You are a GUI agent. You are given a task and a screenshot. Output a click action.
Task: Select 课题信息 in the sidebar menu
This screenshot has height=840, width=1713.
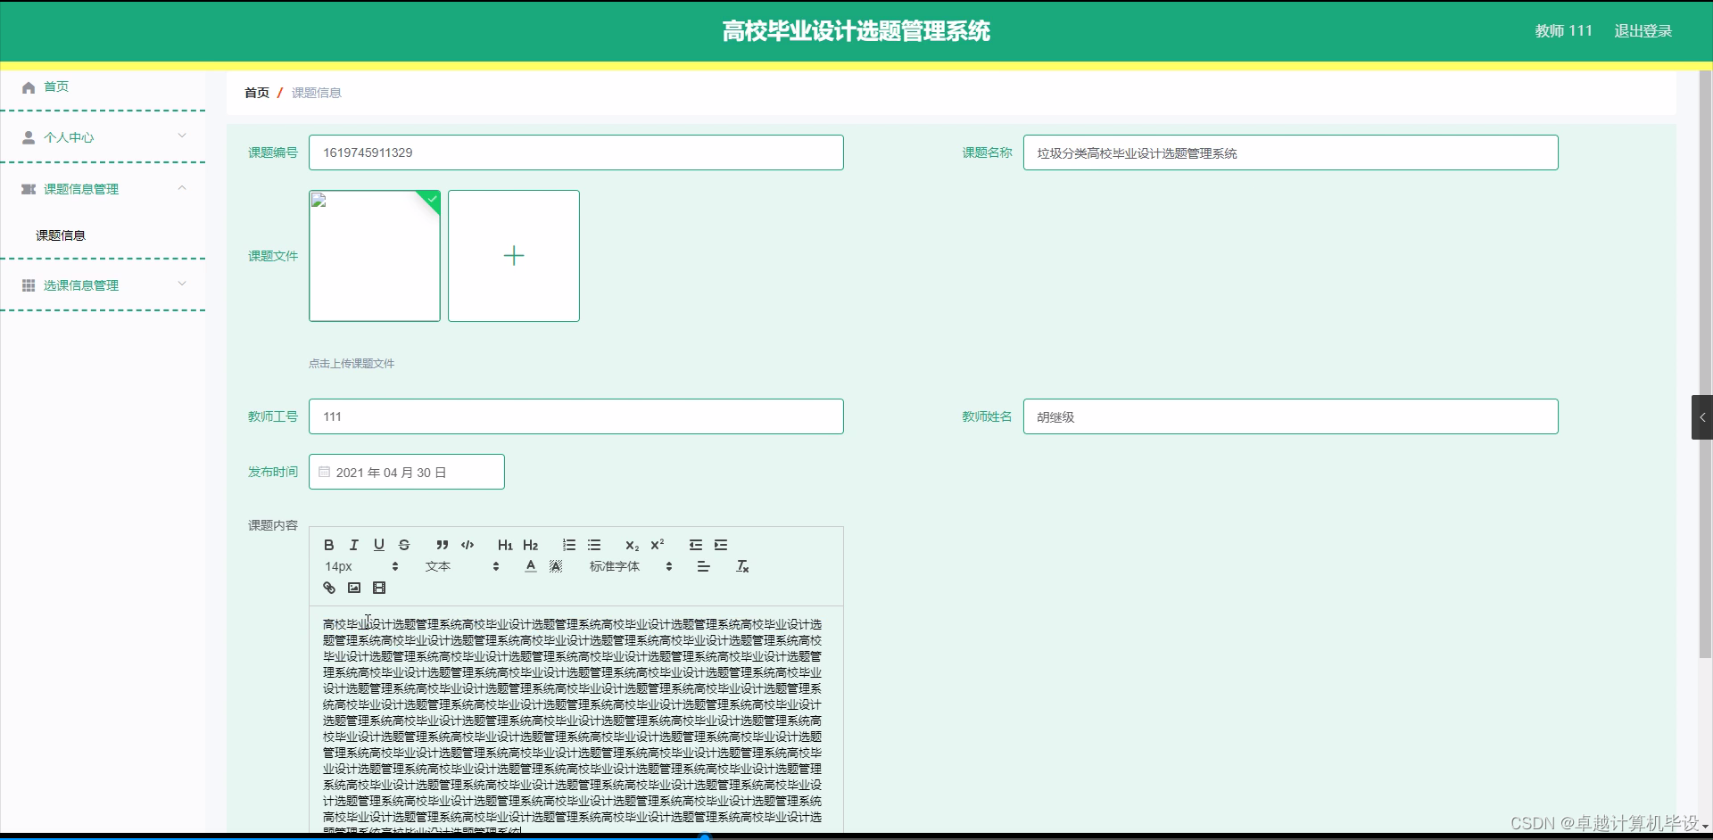tap(59, 235)
